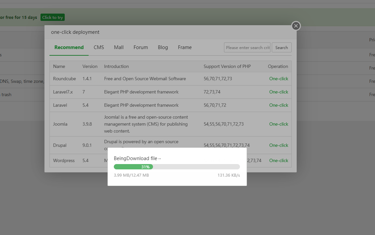The height and width of the screenshot is (235, 375).
Task: Click Joomla's introduction description text
Action: pyautogui.click(x=146, y=124)
